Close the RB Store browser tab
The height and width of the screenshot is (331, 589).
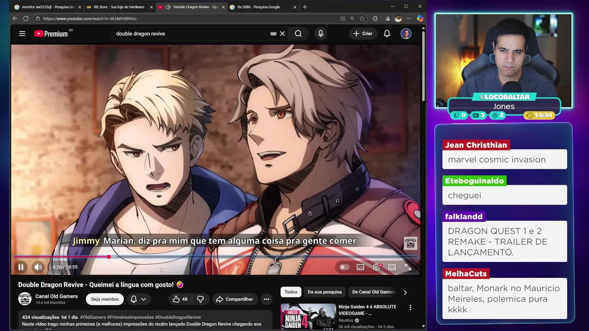[151, 7]
